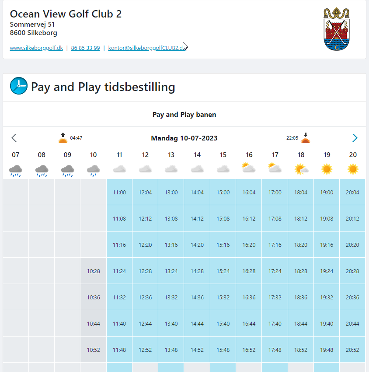The width and height of the screenshot is (369, 372).
Task: Open the kontor email address link
Action: tap(147, 48)
